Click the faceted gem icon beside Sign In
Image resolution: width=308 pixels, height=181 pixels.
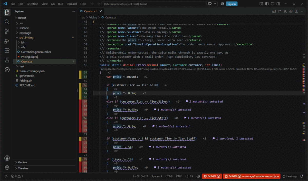222,4
